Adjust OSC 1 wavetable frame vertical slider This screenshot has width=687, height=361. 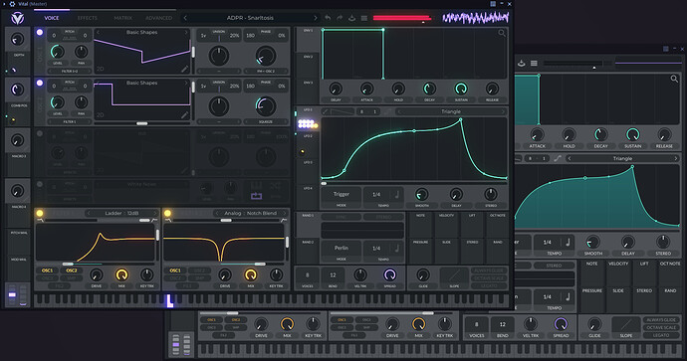pyautogui.click(x=192, y=52)
